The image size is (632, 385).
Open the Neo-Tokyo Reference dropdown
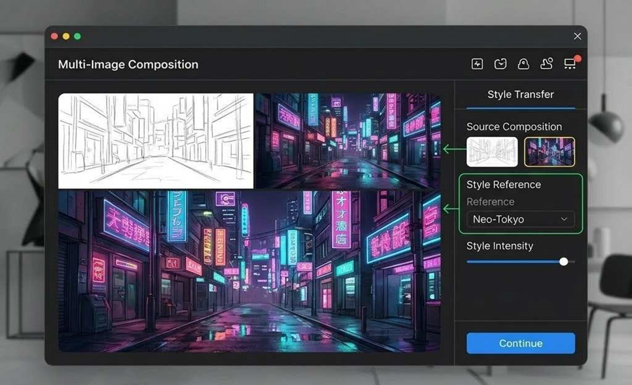(x=521, y=220)
